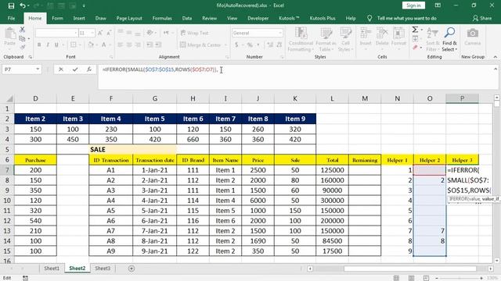
Task: Expand the formula bar chevron
Action: (496, 69)
